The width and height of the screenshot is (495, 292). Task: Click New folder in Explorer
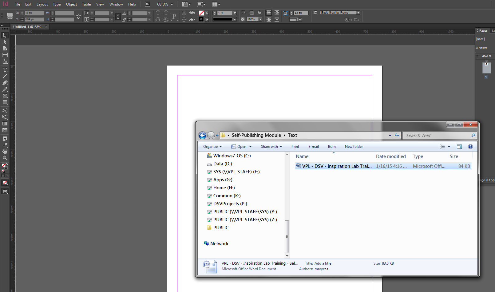tap(354, 147)
